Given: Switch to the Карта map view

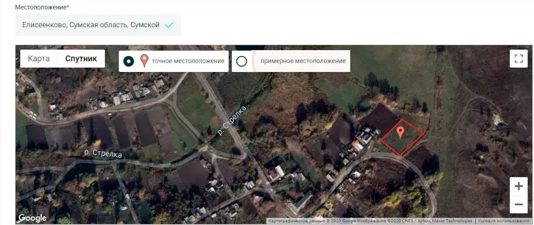Looking at the screenshot, I should [x=39, y=59].
